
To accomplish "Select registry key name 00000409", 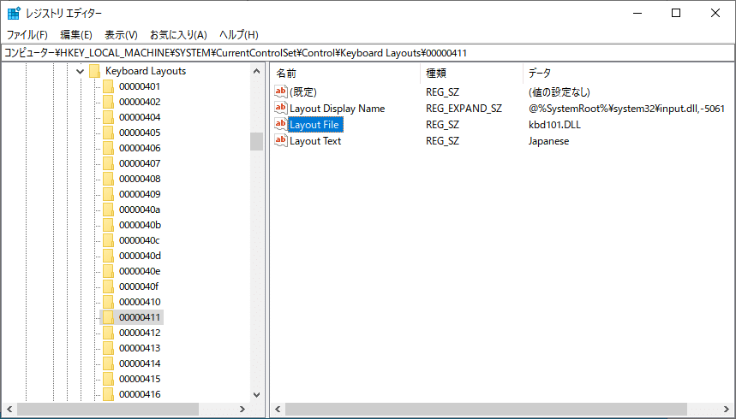I will pyautogui.click(x=140, y=194).
